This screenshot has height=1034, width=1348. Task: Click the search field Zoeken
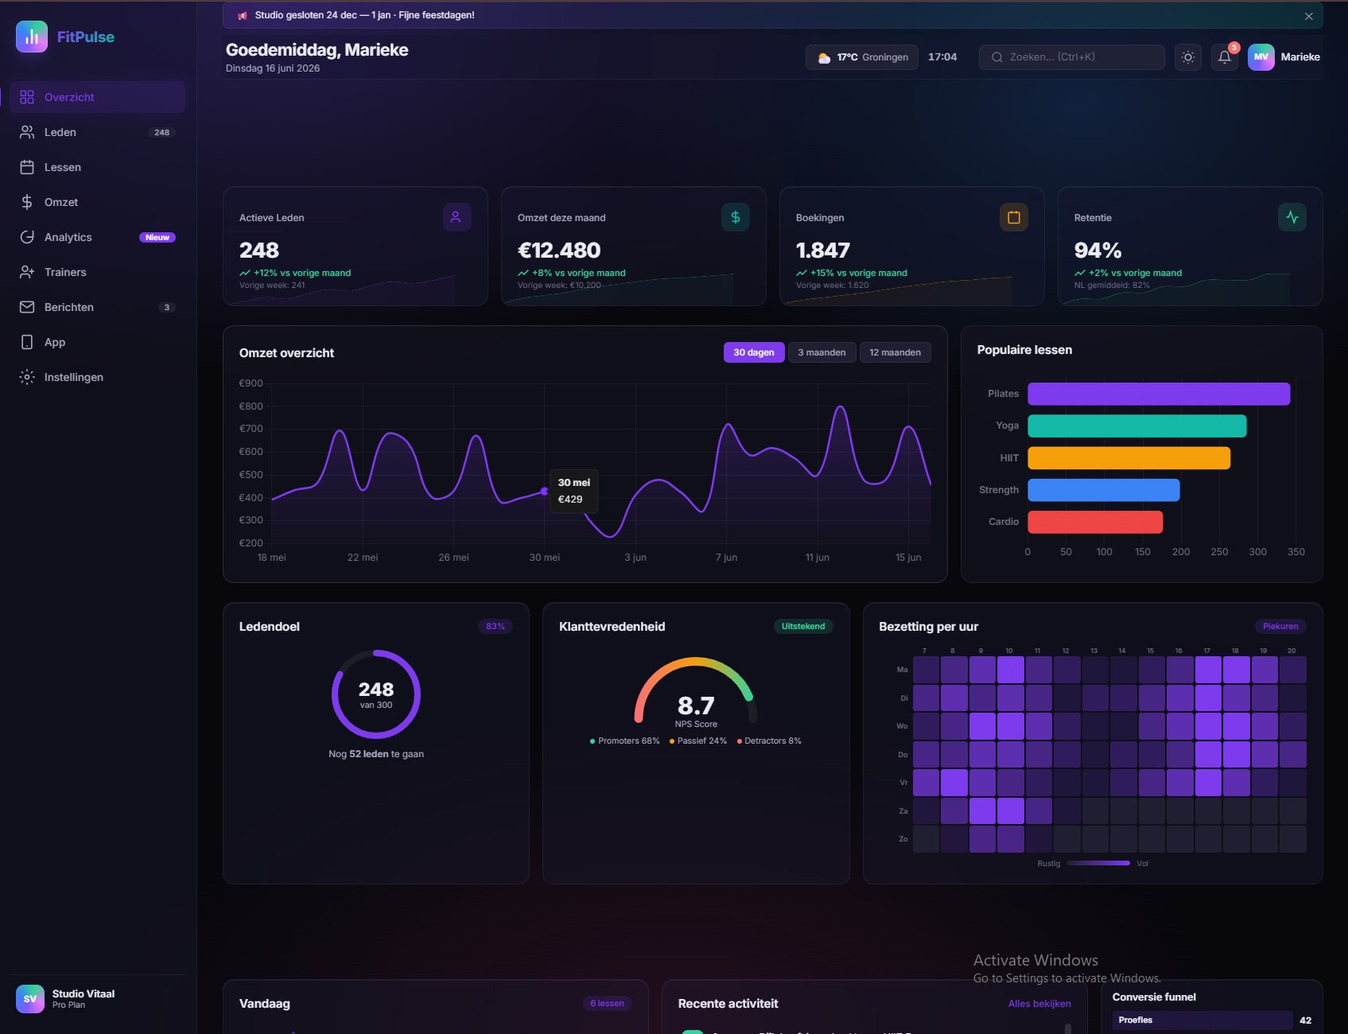1072,57
